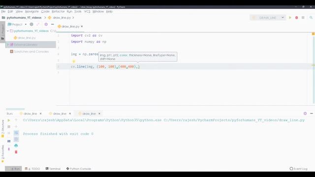Toggle the Favorites tool window side tab

coord(2,153)
